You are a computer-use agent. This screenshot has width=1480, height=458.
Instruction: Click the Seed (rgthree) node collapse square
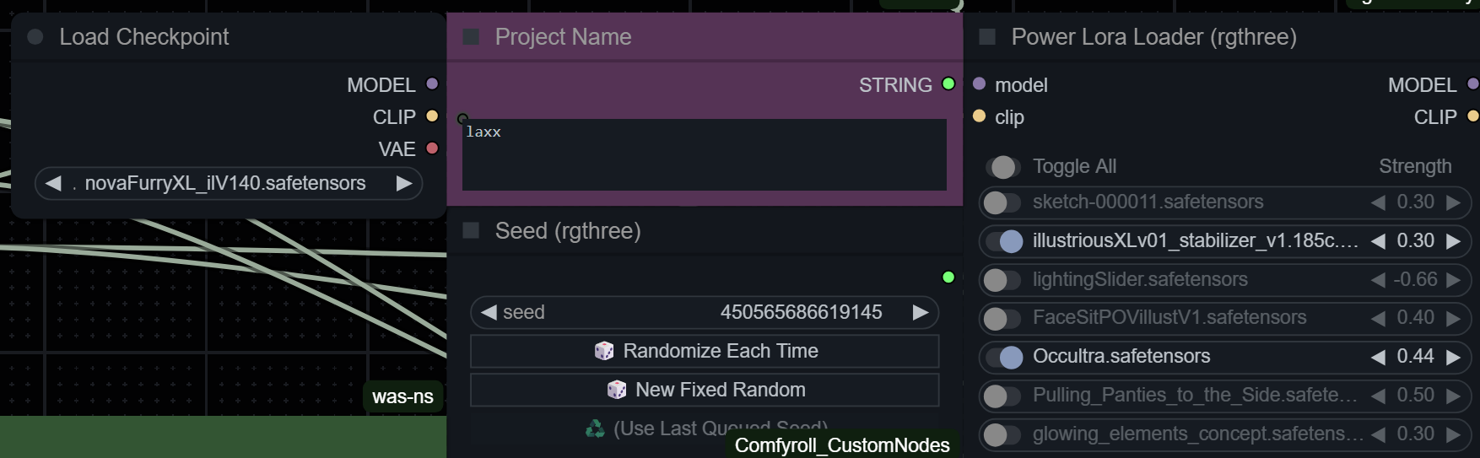(471, 231)
